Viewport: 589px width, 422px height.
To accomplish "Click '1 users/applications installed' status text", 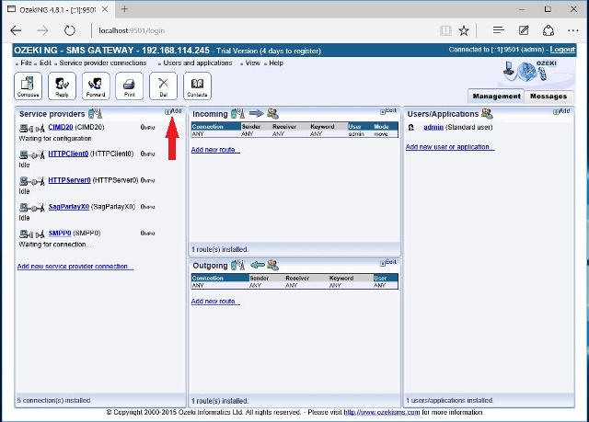I will [449, 401].
